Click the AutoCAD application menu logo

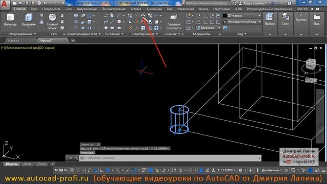(x=5, y=5)
